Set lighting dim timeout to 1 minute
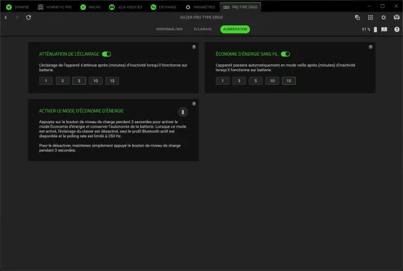Viewport: 403px width, 271px height. [x=46, y=81]
